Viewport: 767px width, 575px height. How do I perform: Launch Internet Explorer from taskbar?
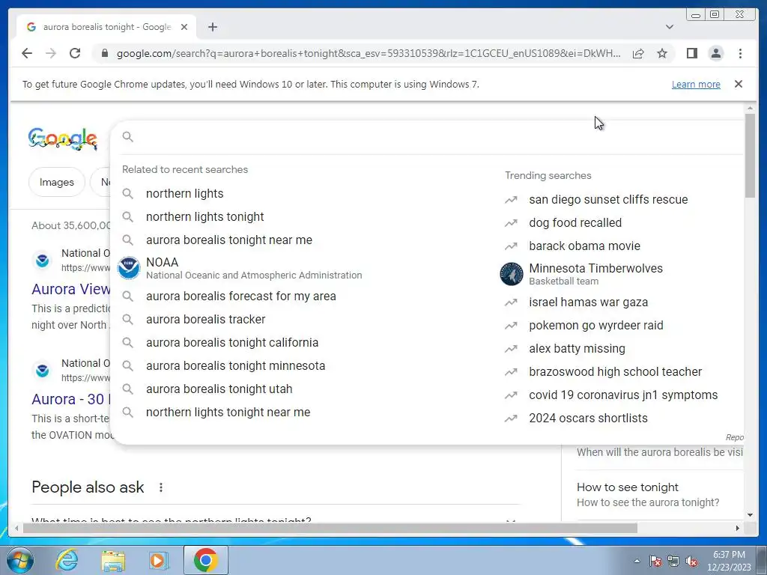[x=67, y=560]
